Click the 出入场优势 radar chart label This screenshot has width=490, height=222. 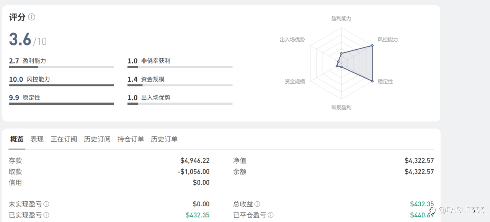292,39
